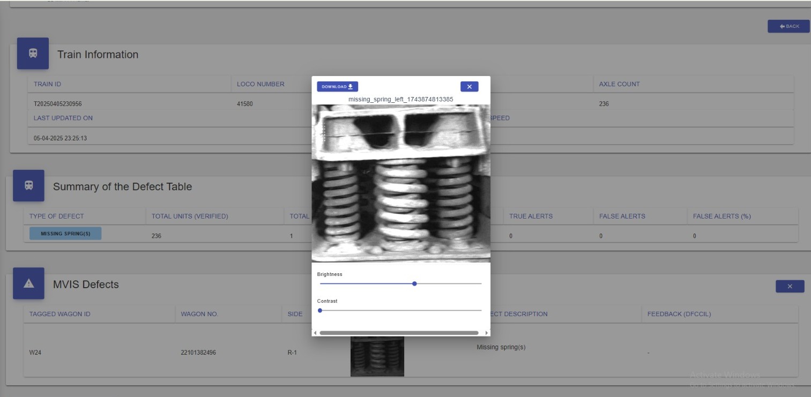Viewport: 811px width, 397px height.
Task: Click the train icon beside Summary of the Defect Table
Action: point(28,186)
